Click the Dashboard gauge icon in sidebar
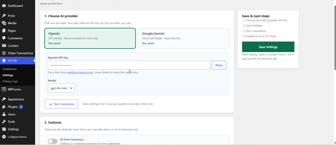The image size is (336, 145). pos(4,6)
